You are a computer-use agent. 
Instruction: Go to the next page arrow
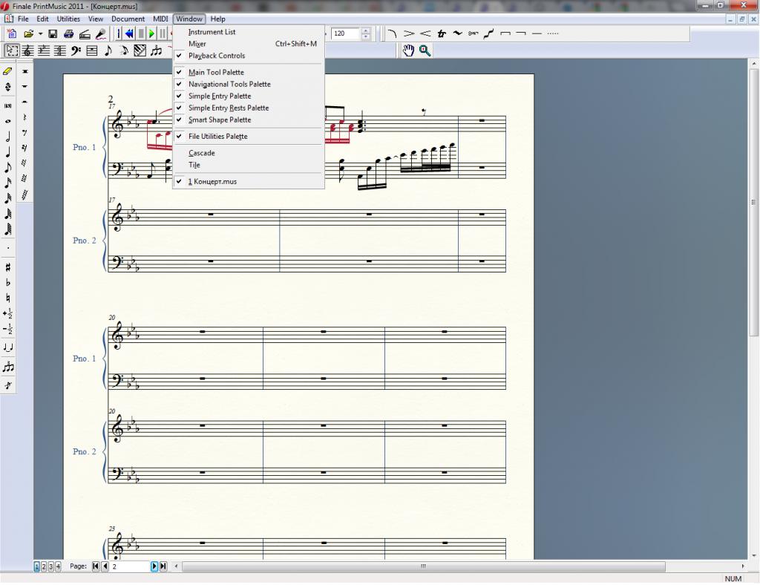[x=154, y=566]
